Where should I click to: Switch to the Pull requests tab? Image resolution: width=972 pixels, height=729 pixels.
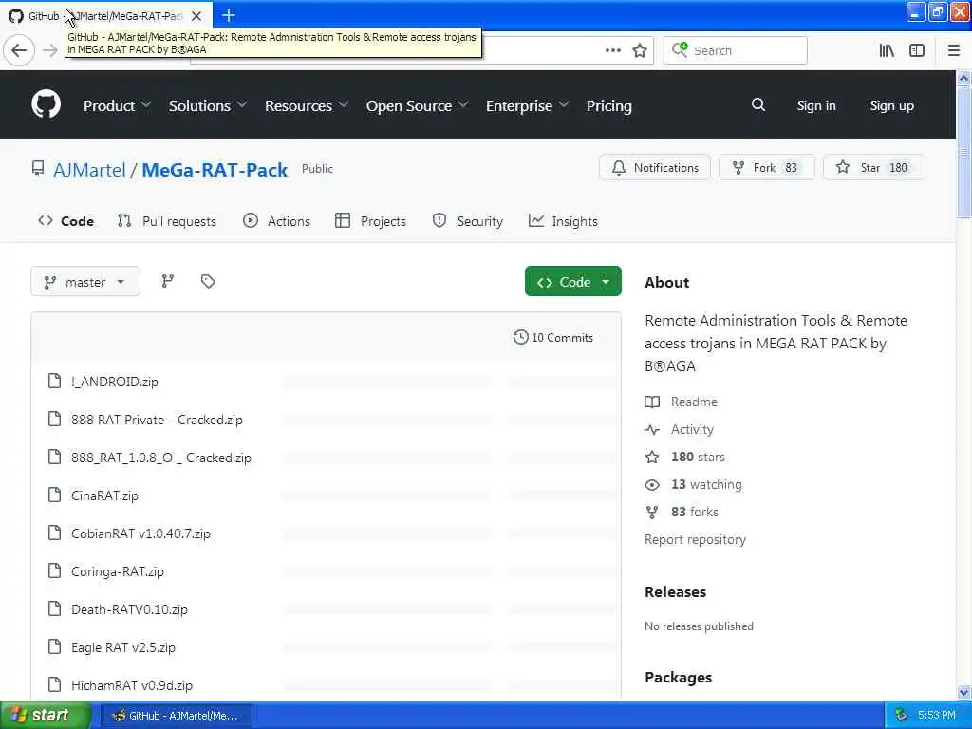[x=167, y=221]
